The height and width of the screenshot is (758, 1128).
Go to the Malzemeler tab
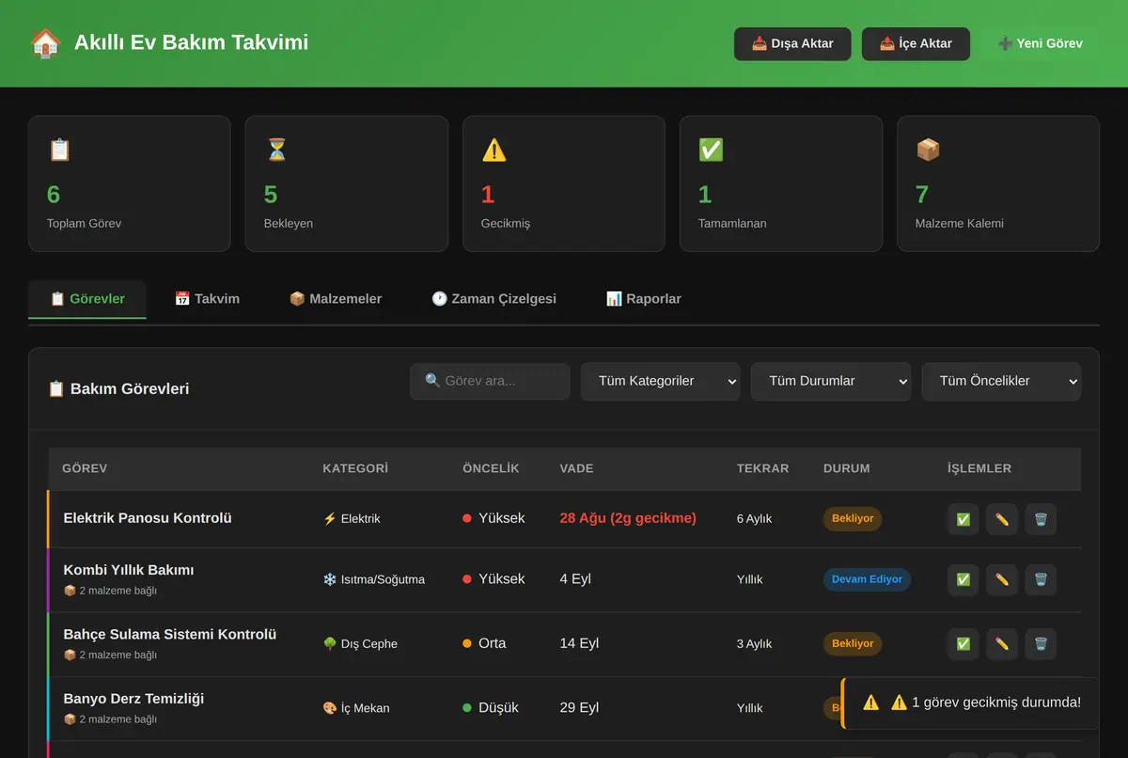pos(336,299)
